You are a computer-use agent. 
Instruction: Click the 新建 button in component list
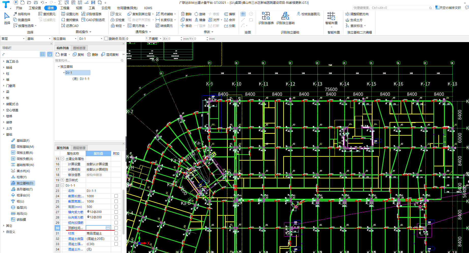click(x=62, y=55)
